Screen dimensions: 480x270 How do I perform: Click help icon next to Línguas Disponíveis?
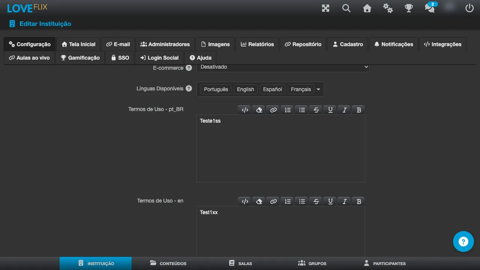click(x=189, y=88)
